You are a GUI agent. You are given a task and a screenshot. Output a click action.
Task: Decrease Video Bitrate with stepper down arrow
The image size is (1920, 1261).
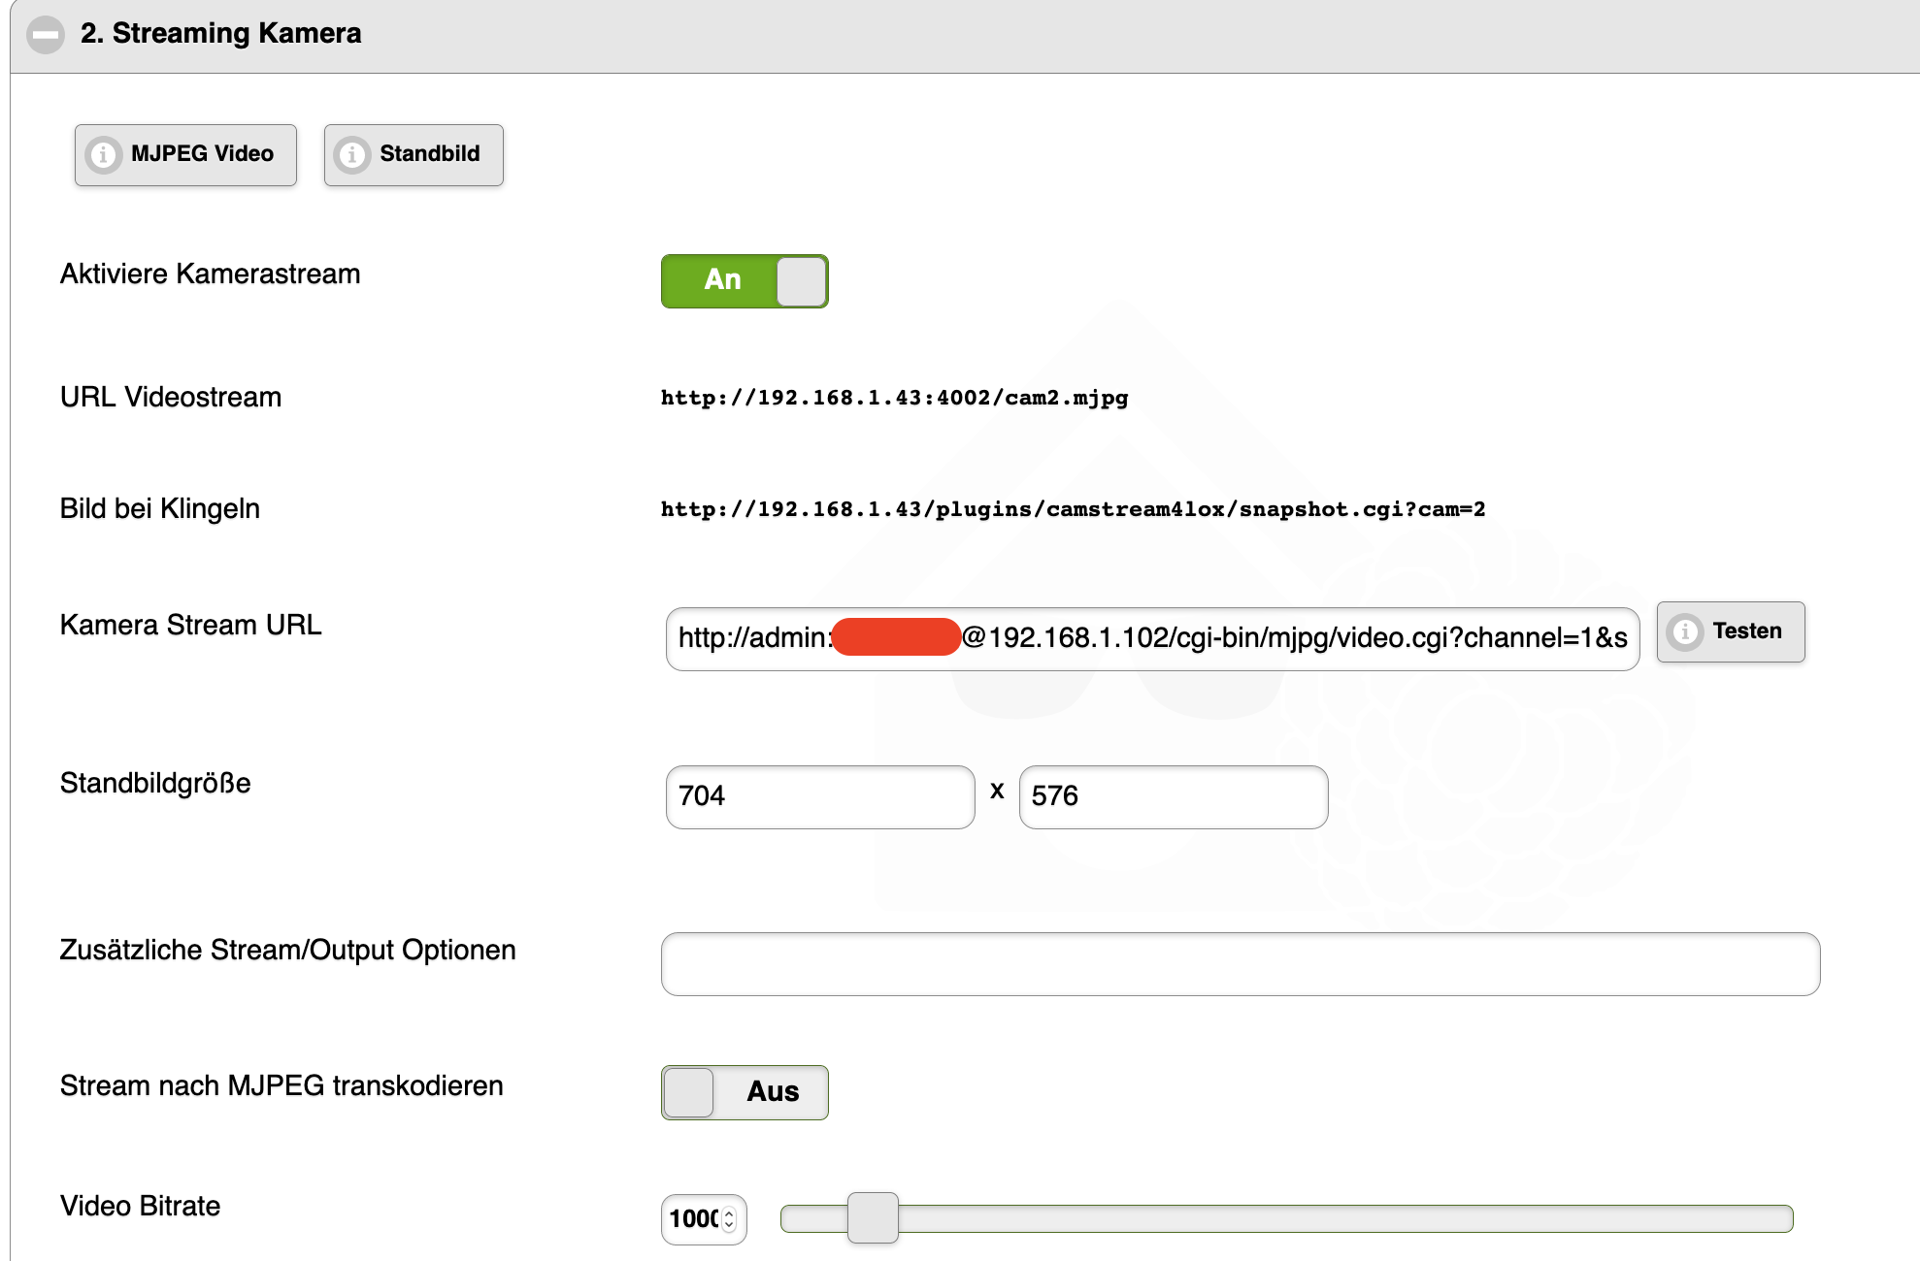(730, 1225)
